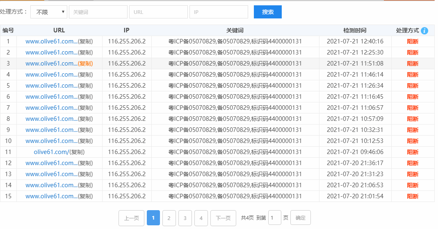Go to page 2 of results
The width and height of the screenshot is (438, 229).
[169, 218]
